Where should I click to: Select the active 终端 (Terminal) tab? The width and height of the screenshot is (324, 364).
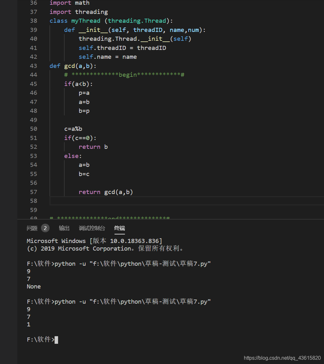[119, 228]
